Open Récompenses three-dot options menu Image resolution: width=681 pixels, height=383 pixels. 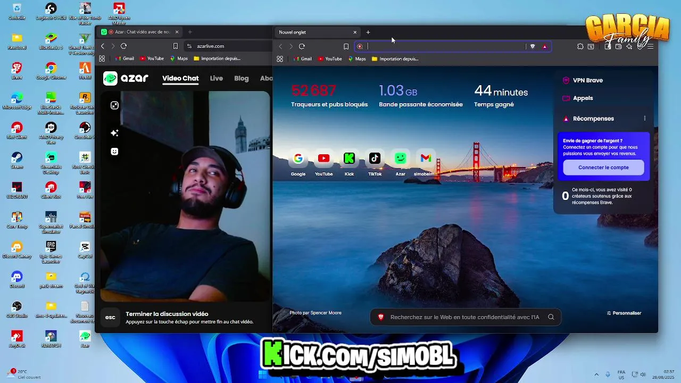pyautogui.click(x=645, y=119)
